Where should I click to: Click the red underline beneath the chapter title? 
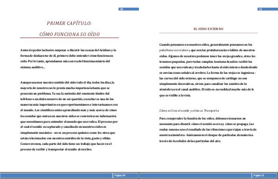(x=69, y=38)
